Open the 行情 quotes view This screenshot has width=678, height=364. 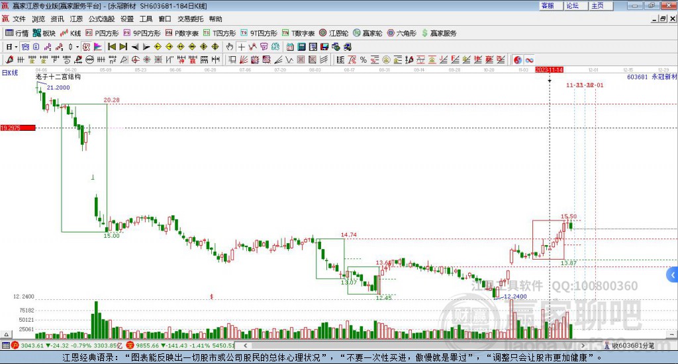17,33
